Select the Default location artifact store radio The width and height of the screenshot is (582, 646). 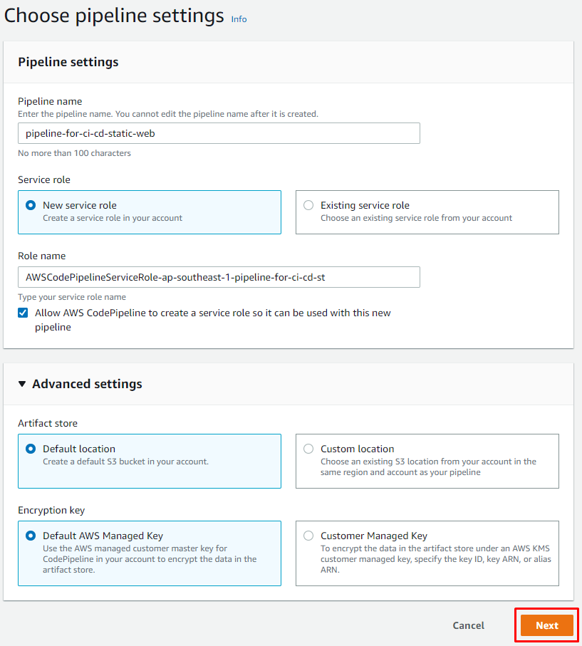click(31, 449)
